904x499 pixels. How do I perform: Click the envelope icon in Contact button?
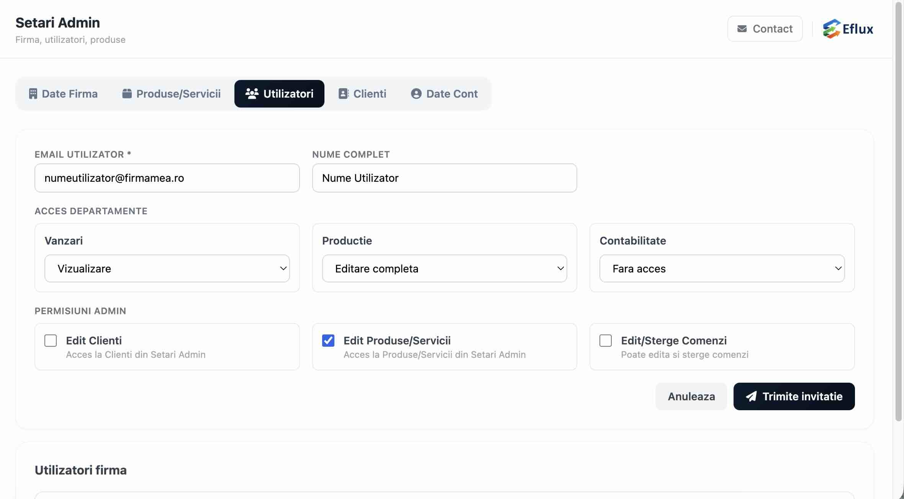(x=742, y=29)
